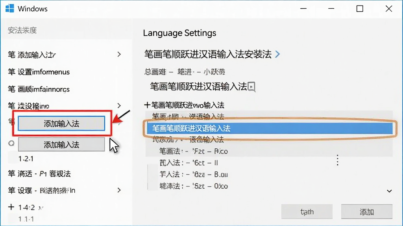Click the down chevron at list bottom right
The height and width of the screenshot is (226, 403).
(x=389, y=191)
